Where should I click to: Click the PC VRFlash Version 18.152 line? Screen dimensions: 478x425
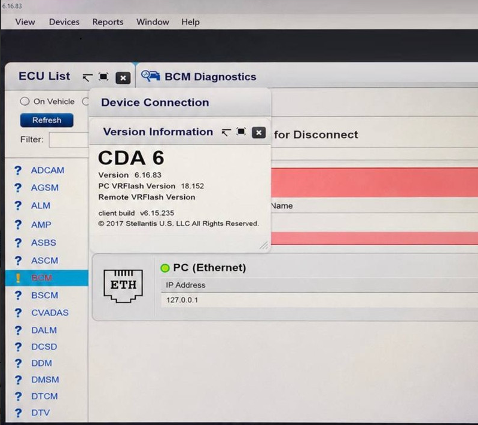[x=151, y=186]
